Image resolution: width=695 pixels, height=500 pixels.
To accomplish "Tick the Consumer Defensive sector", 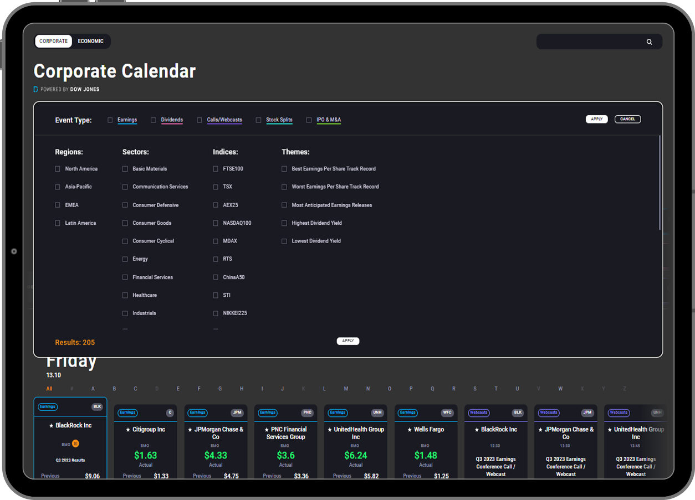I will [125, 205].
